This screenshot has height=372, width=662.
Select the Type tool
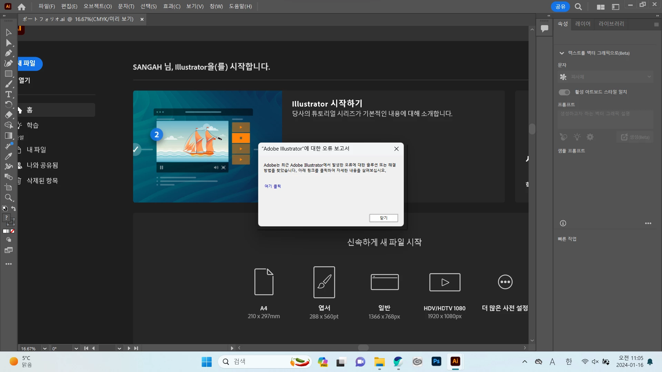pyautogui.click(x=9, y=94)
